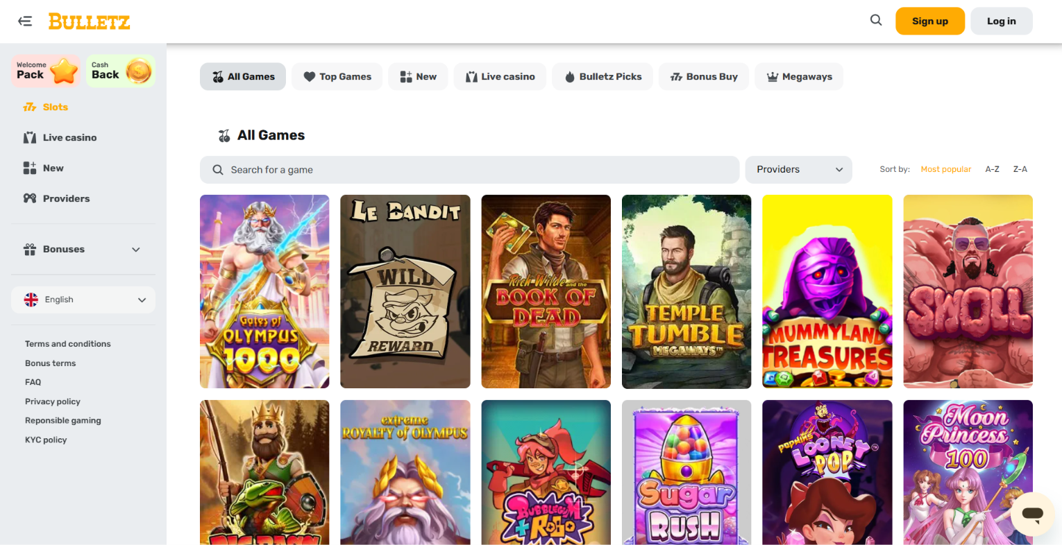1062x545 pixels.
Task: Click the cherries icon beside All Games heading
Action: (224, 136)
